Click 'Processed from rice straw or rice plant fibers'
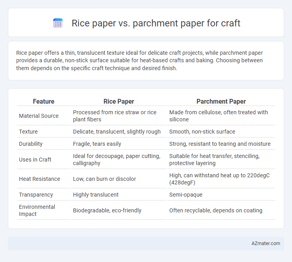Image resolution: width=292 pixels, height=262 pixels. click(x=115, y=116)
